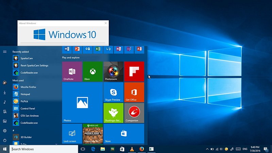
Task: Open the Photos tile
Action: point(82,103)
